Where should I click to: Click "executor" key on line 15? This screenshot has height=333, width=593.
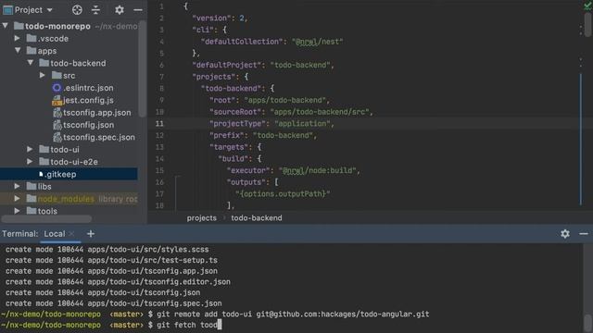pyautogui.click(x=249, y=170)
